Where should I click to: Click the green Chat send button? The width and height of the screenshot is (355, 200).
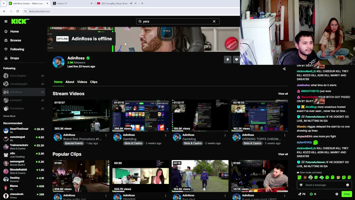point(347,194)
